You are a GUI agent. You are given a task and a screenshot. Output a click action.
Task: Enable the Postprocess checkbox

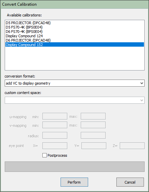(x=44, y=155)
